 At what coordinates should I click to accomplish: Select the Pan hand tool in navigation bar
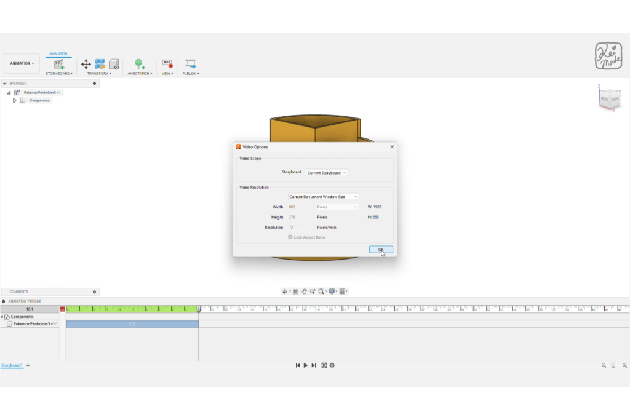coord(304,291)
